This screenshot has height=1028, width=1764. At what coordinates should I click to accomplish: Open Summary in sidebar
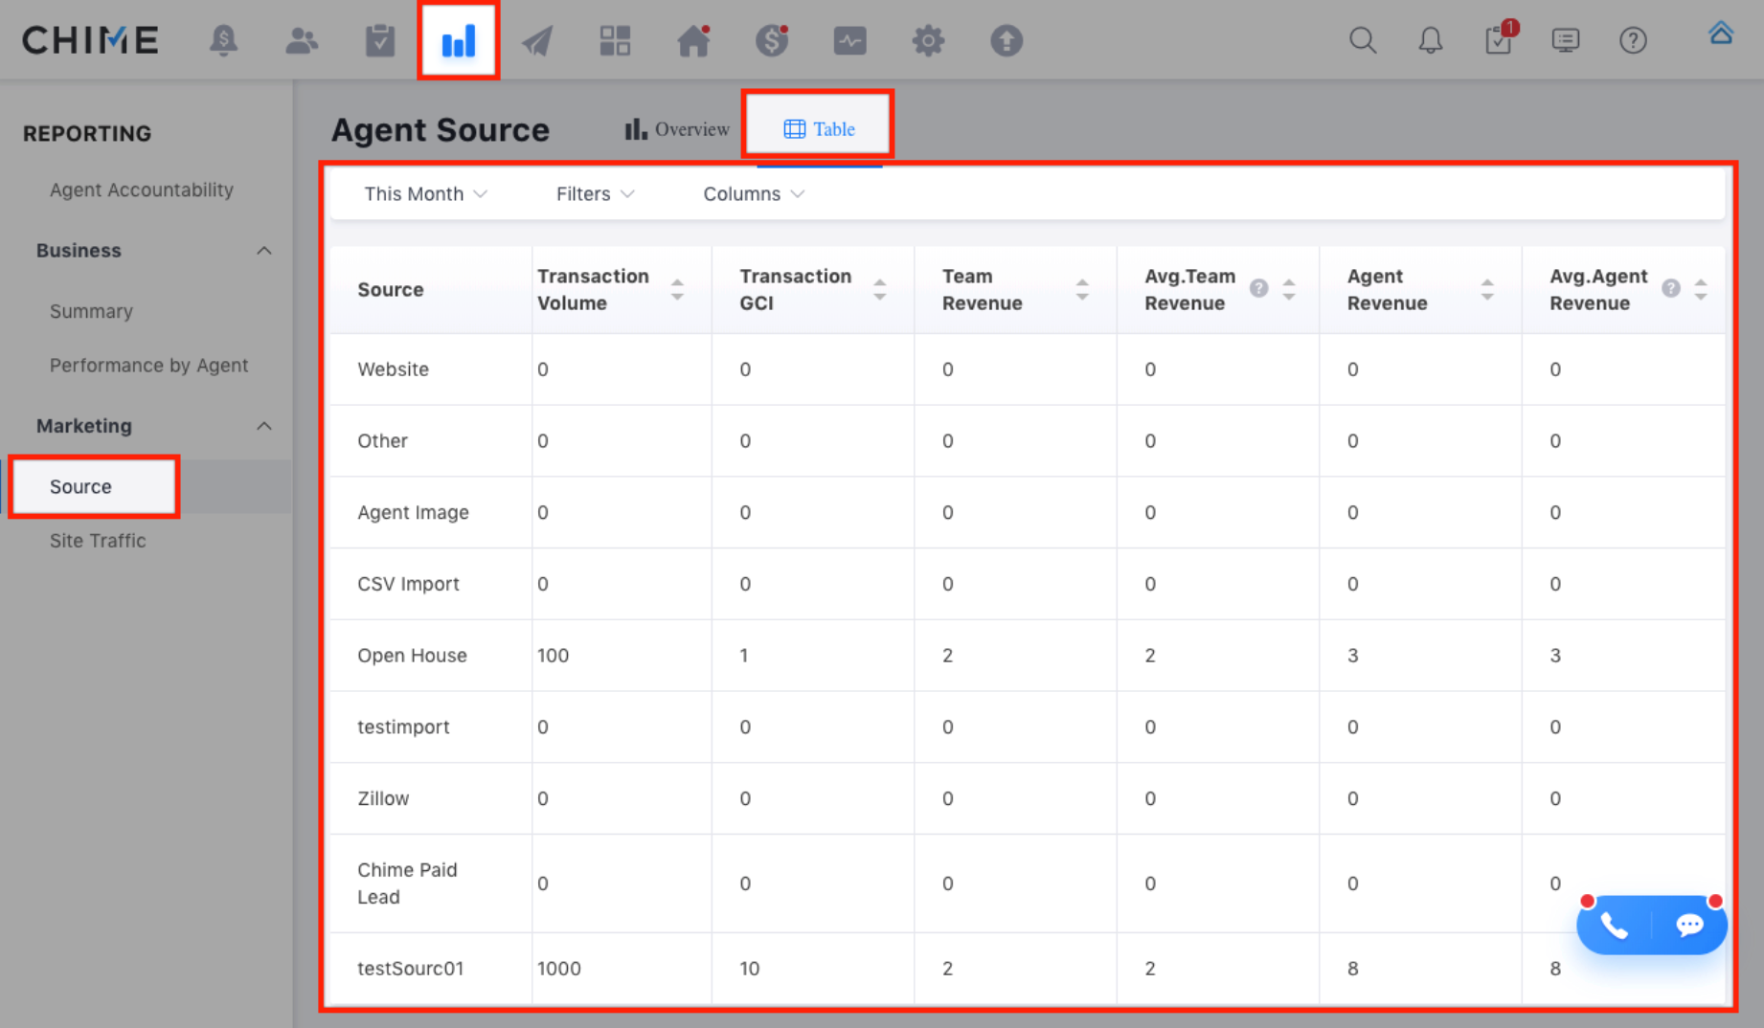[91, 311]
